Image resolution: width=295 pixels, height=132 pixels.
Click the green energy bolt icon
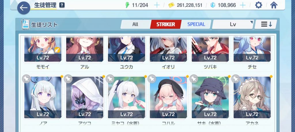pos(127,5)
